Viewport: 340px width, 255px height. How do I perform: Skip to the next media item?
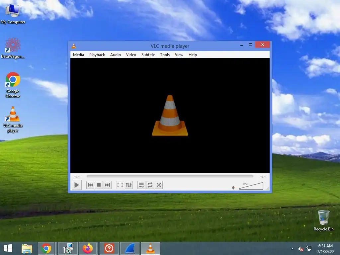108,185
